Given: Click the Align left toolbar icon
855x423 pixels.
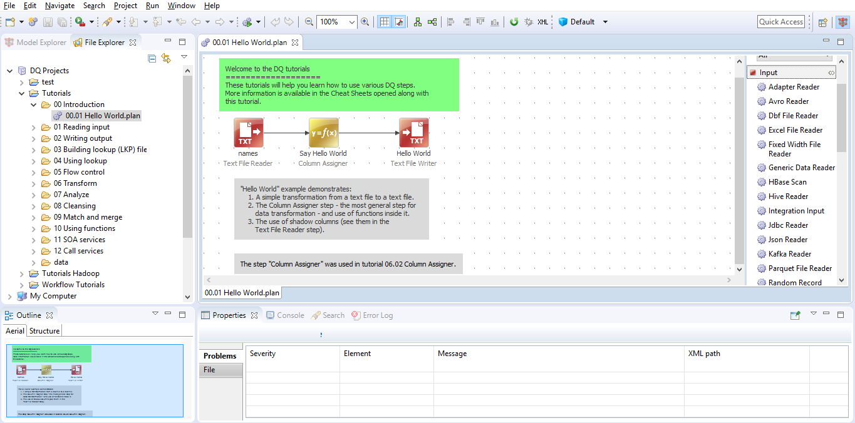Looking at the screenshot, I should pos(451,22).
